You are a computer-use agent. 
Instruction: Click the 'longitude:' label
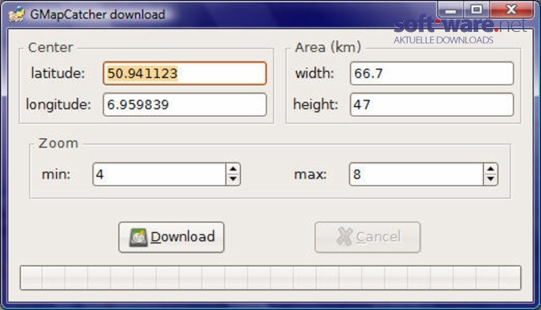pyautogui.click(x=58, y=105)
